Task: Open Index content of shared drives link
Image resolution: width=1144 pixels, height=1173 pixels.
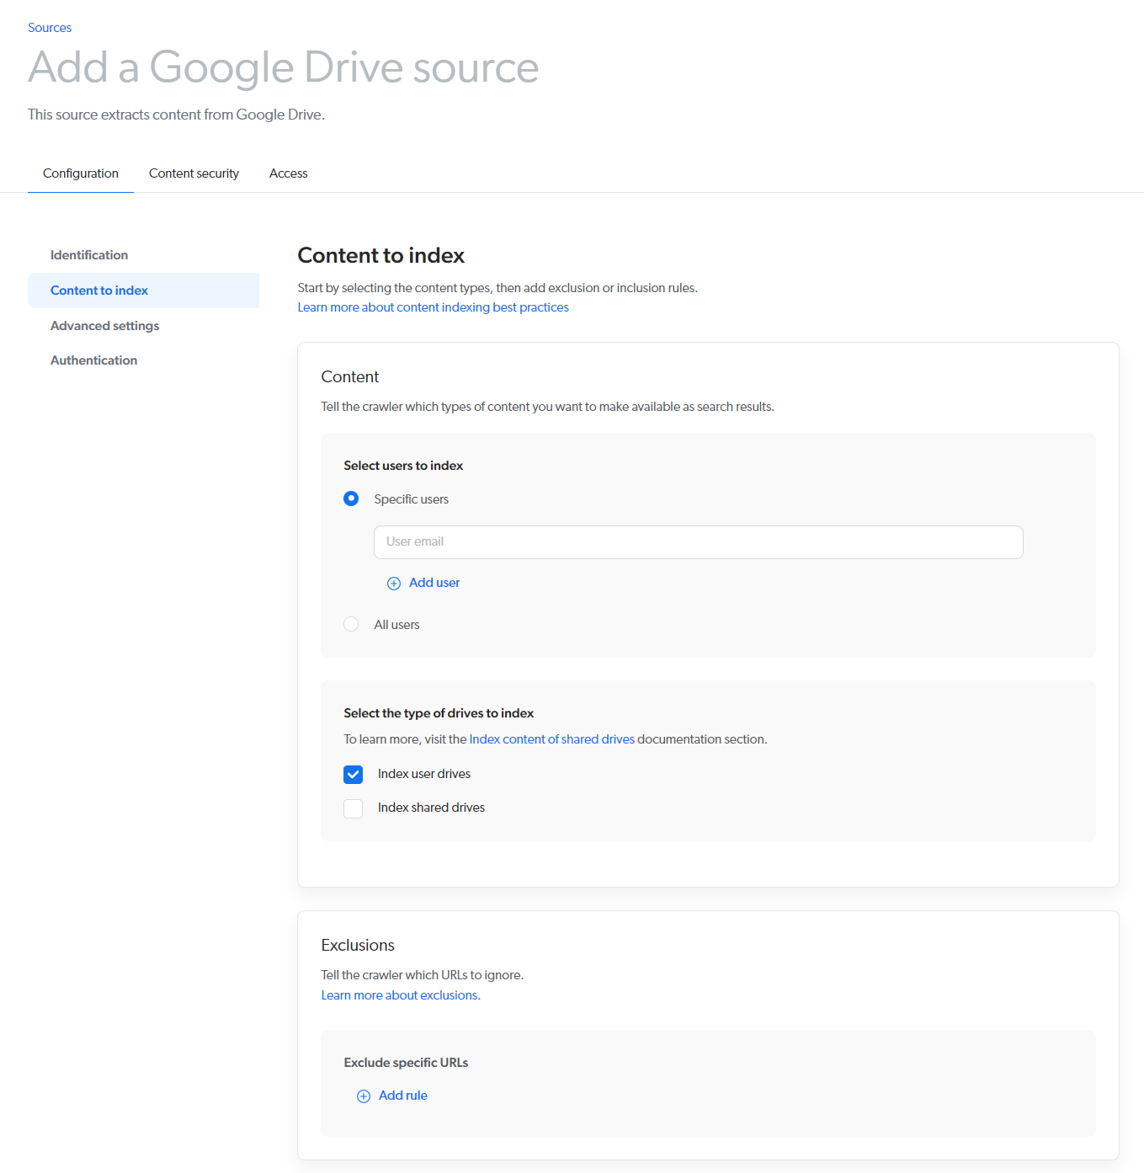Action: 552,739
